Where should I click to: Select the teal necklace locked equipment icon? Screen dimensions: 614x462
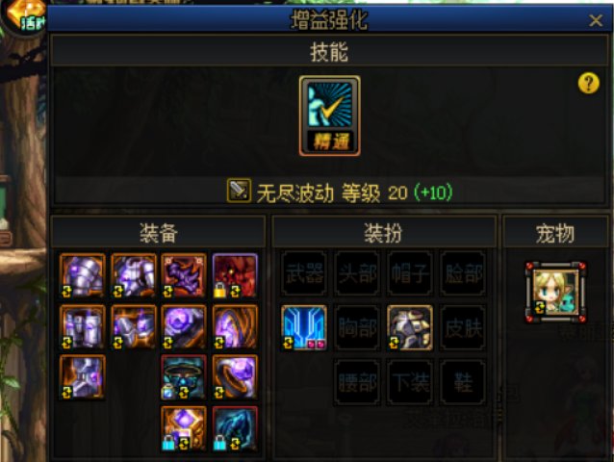184,377
